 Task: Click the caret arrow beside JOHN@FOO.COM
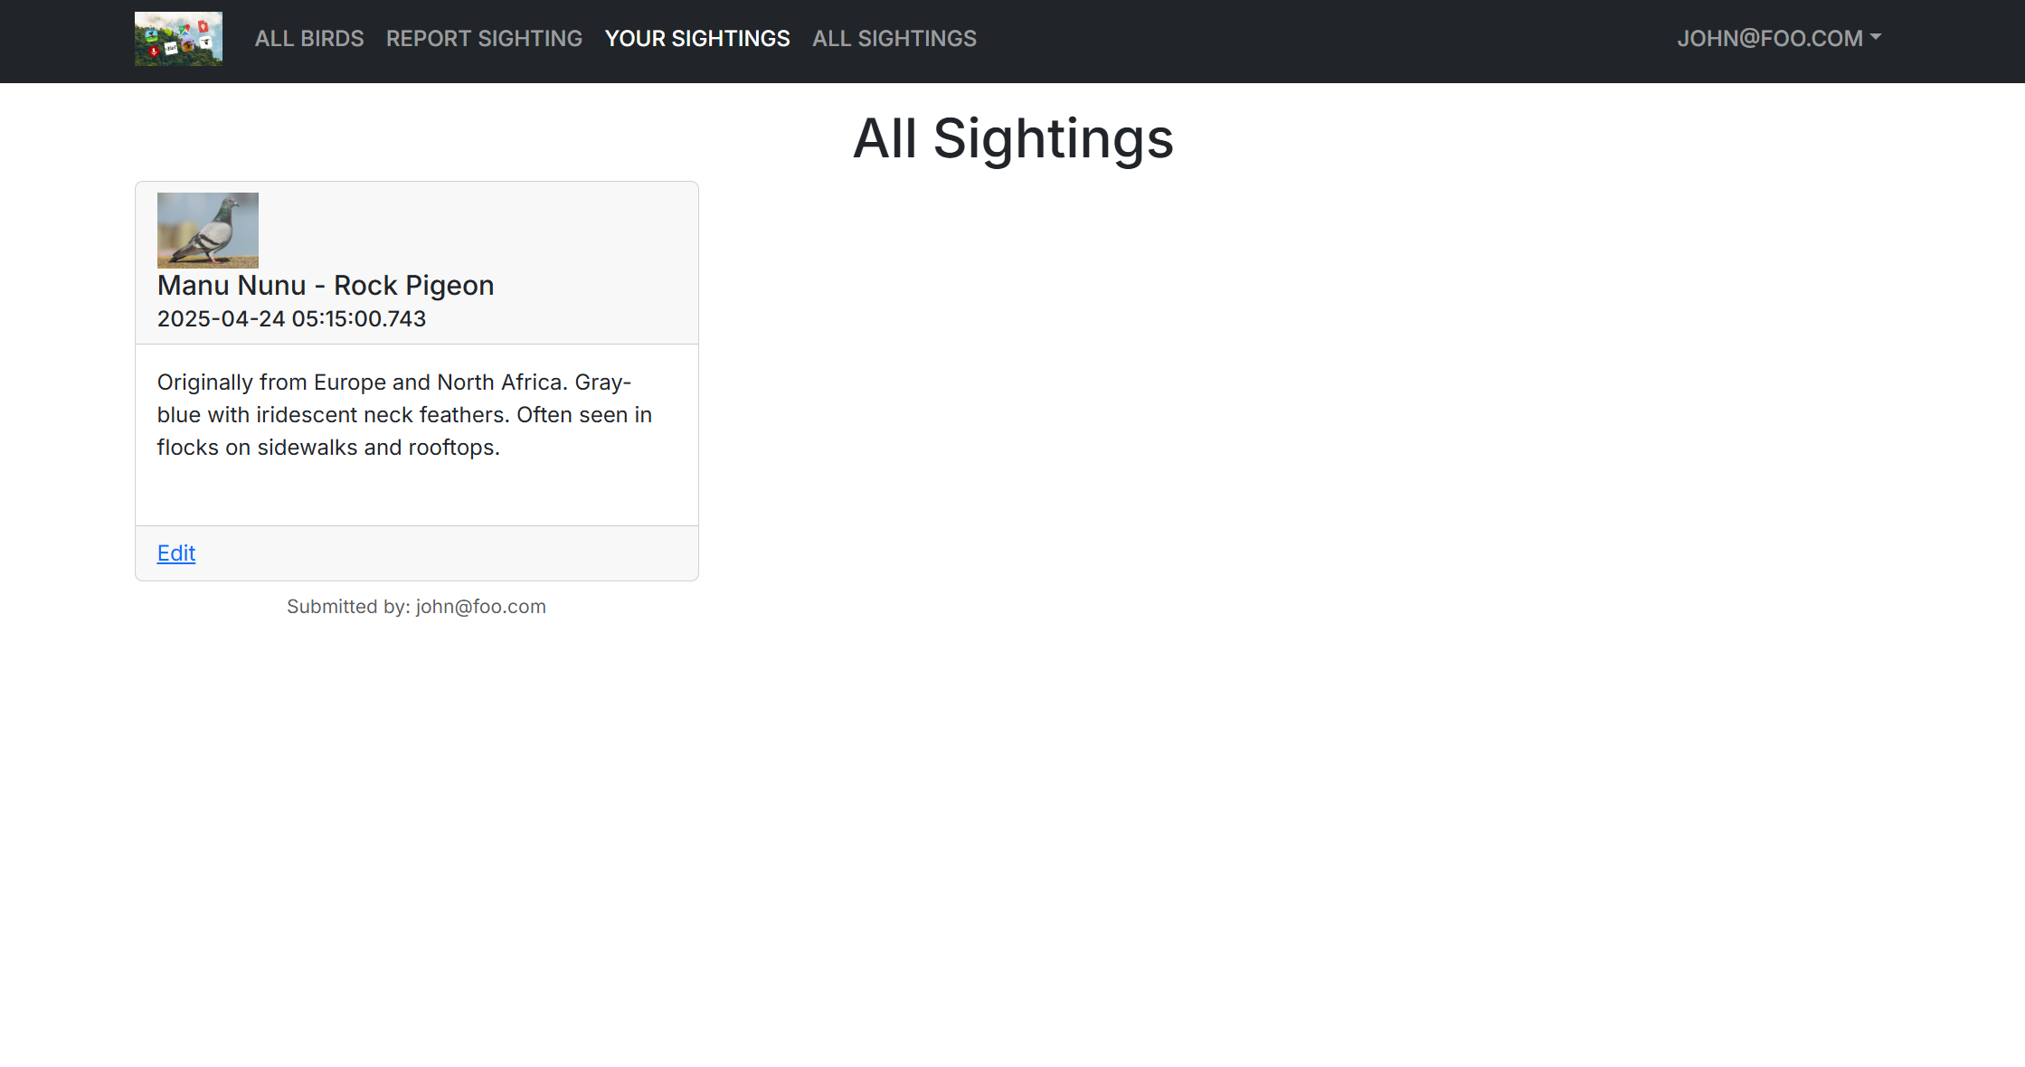(x=1876, y=37)
